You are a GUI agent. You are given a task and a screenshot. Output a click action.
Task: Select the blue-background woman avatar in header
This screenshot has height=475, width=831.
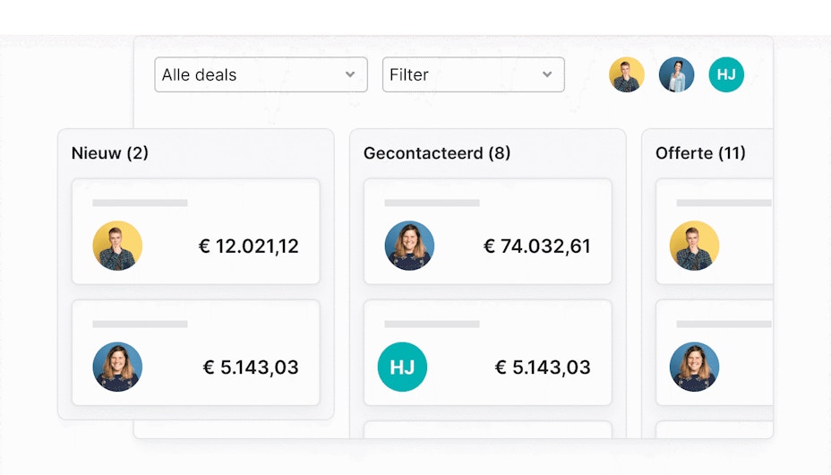[677, 75]
